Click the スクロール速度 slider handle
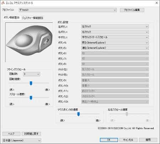This screenshot has height=144, width=160. [31, 98]
